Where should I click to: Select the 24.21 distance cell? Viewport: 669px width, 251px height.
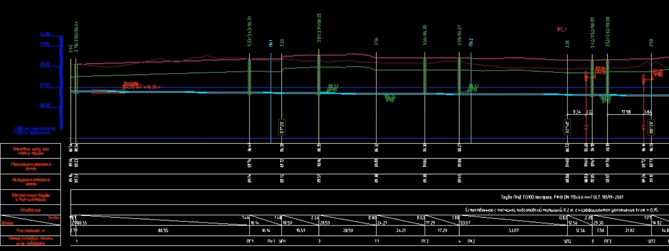click(401, 231)
